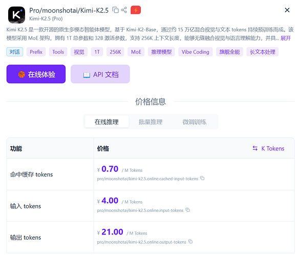
Task: Click the 价格信息 section heading
Action: coord(151,102)
